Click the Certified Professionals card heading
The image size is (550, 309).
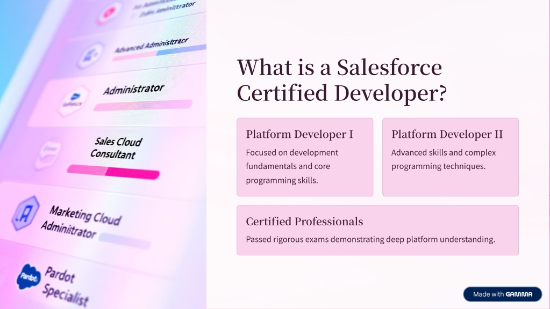click(304, 222)
